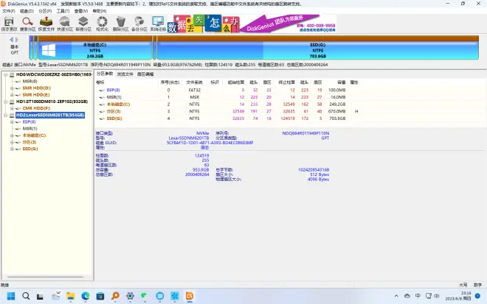Collapse the HD0 WDC disk tree node
Viewport: 487px width, 304px height.
(x=4, y=74)
